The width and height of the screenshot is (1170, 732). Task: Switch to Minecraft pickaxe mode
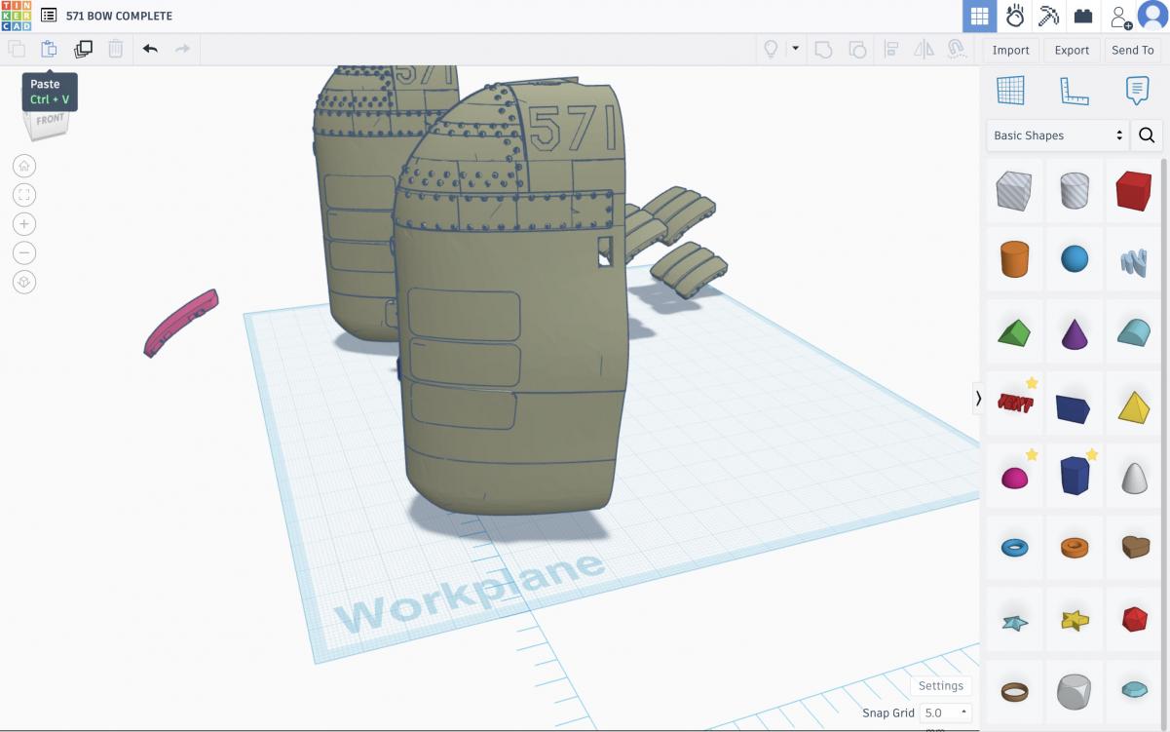1048,17
